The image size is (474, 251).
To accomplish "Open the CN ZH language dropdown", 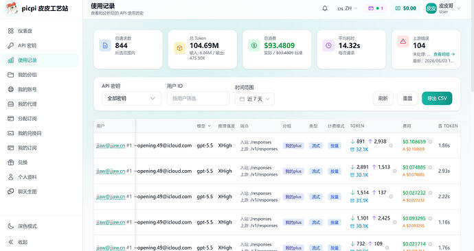I will click(348, 8).
